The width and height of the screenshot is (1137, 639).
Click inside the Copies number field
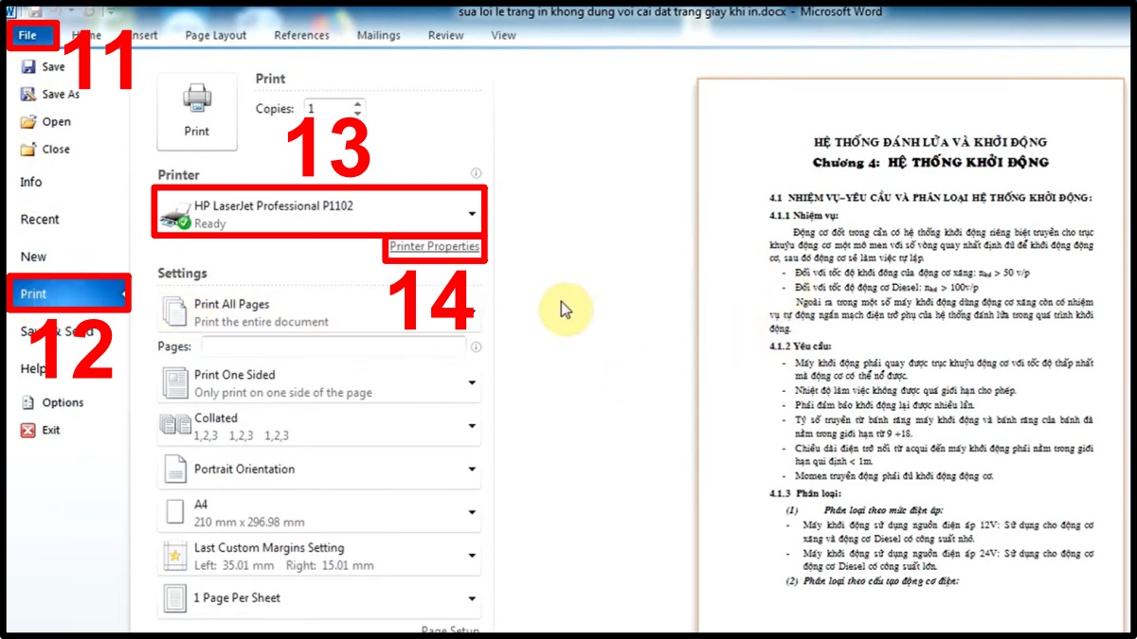tap(328, 109)
